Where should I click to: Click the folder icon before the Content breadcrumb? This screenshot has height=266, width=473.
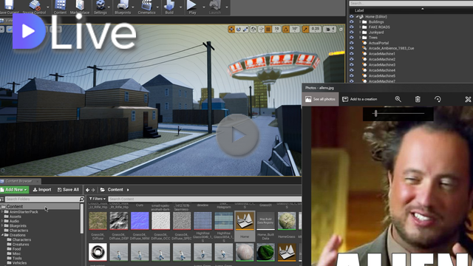coord(103,190)
